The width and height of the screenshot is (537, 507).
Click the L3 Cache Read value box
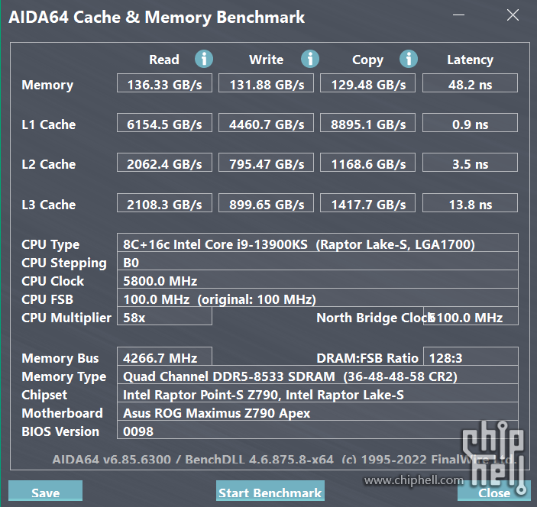coord(164,203)
